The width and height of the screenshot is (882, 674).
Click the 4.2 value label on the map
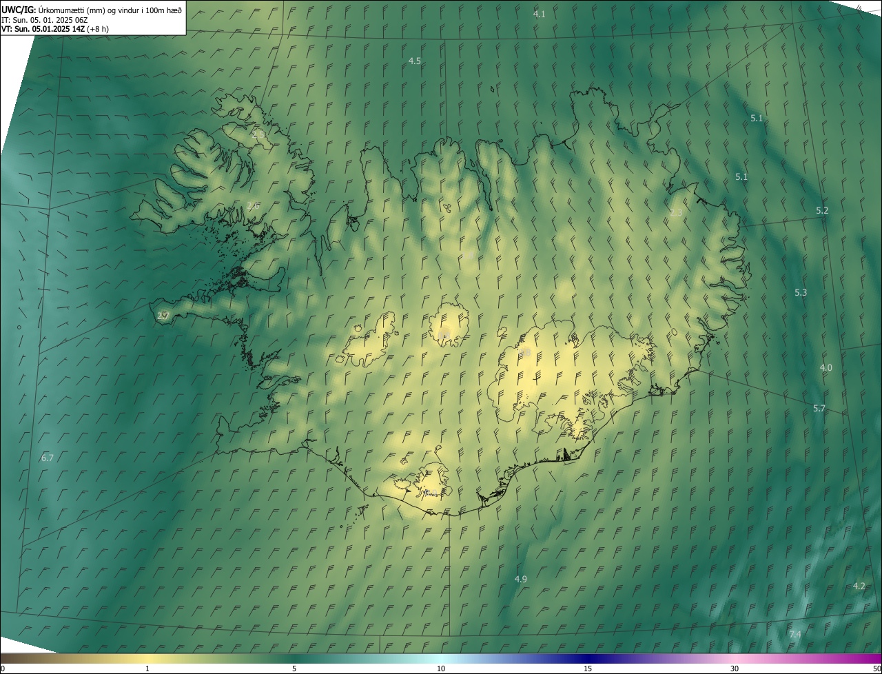click(x=859, y=586)
